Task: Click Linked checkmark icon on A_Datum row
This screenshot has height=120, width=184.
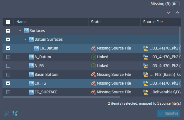Action: click(x=94, y=57)
